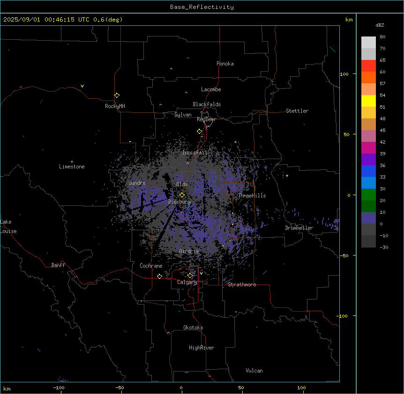The width and height of the screenshot is (404, 394).
Task: Select the yellow 51-54 dBZ legend swatch
Action: [368, 101]
